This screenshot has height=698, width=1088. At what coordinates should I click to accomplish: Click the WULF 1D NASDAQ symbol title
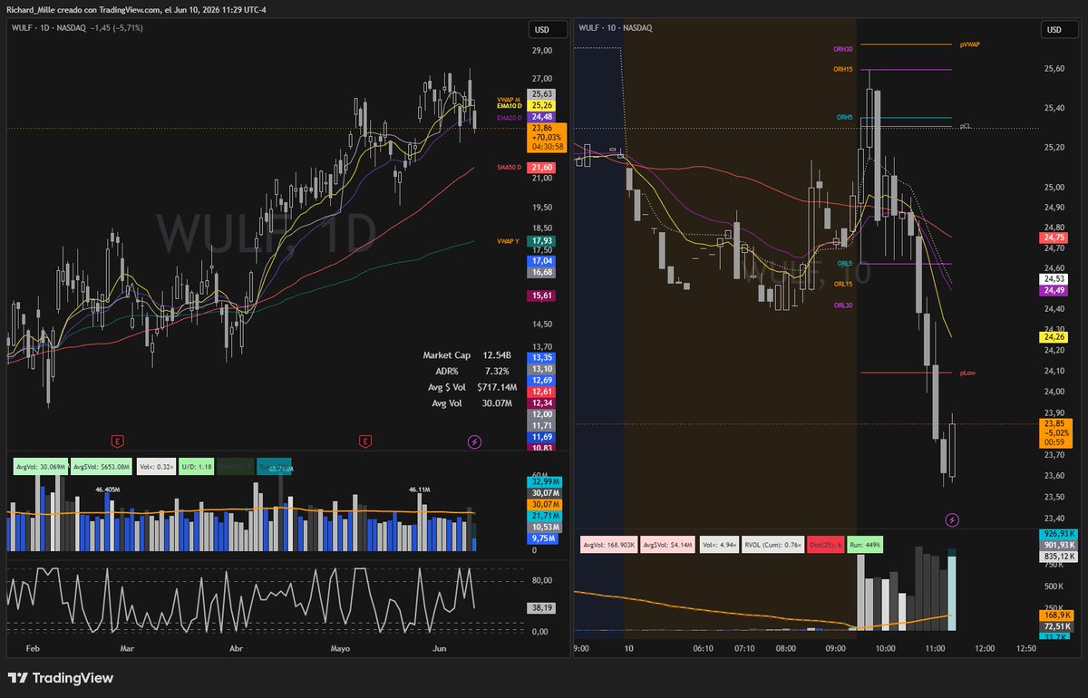click(49, 28)
